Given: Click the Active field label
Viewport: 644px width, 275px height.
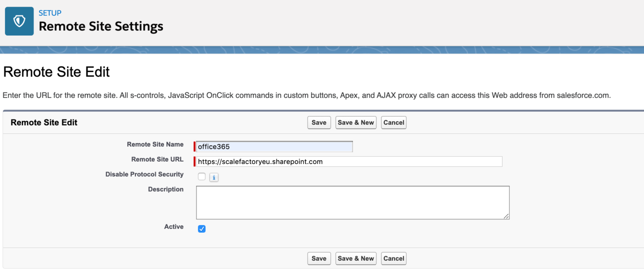Looking at the screenshot, I should [x=174, y=227].
